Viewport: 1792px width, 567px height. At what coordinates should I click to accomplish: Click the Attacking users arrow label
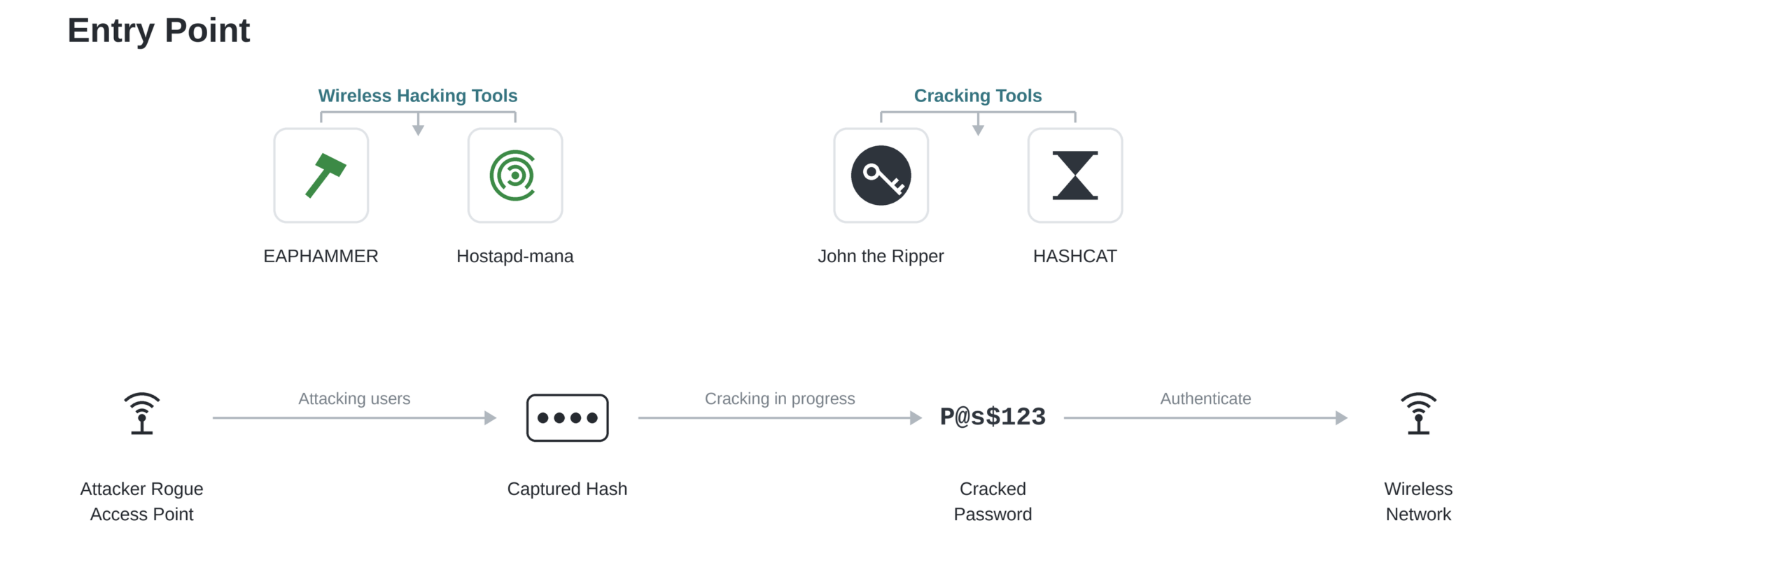[354, 399]
